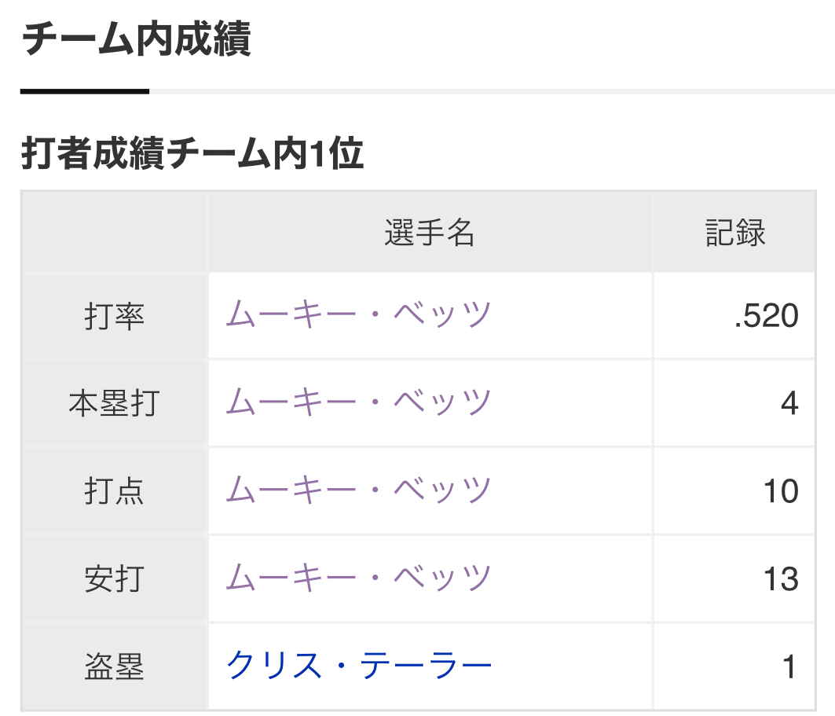Screen dimensions: 835x716
Task: Open the クリス・テーラー player link
Action: (x=359, y=667)
